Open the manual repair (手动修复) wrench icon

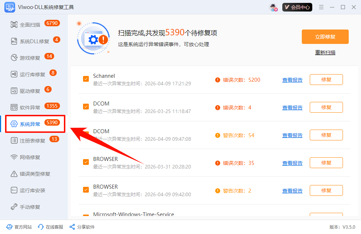[x=14, y=207]
